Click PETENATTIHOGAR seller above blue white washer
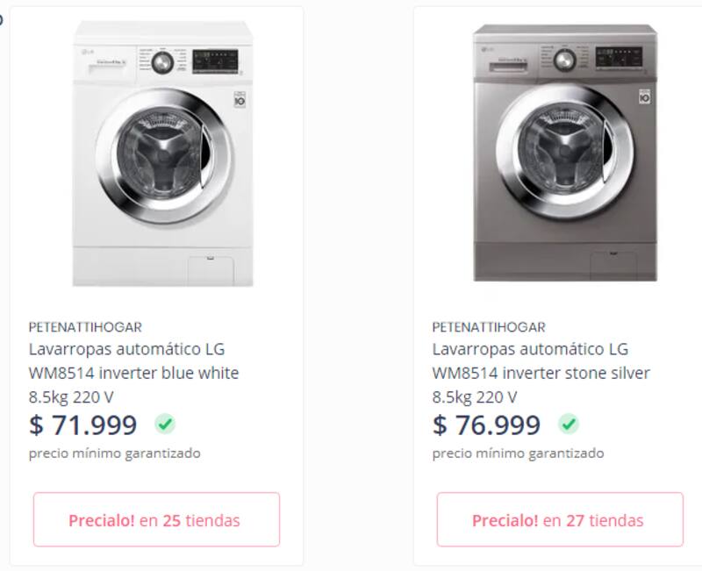 (85, 327)
